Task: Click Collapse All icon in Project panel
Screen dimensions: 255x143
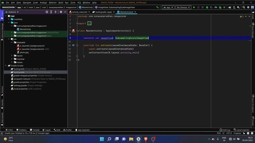Action: tap(55, 12)
